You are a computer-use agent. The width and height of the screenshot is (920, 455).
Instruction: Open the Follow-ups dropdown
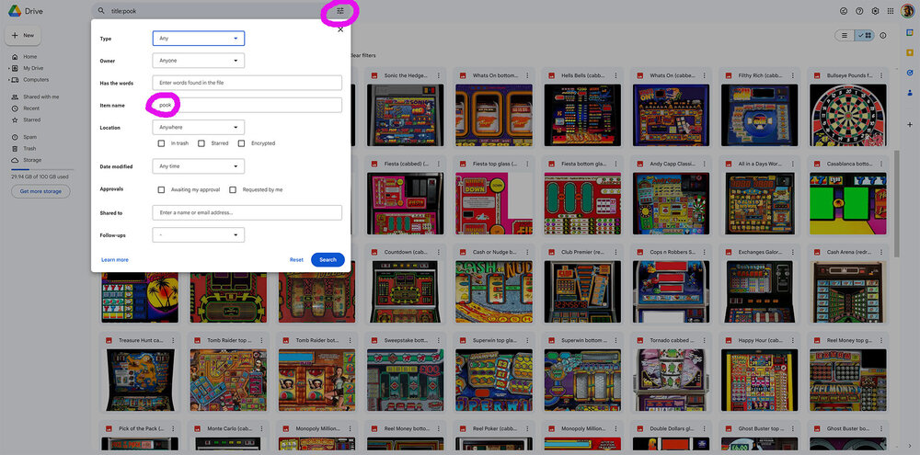(199, 235)
